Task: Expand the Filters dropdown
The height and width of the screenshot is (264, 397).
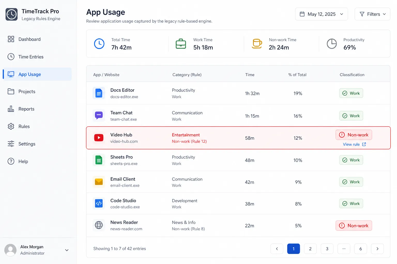Action: coord(372,14)
